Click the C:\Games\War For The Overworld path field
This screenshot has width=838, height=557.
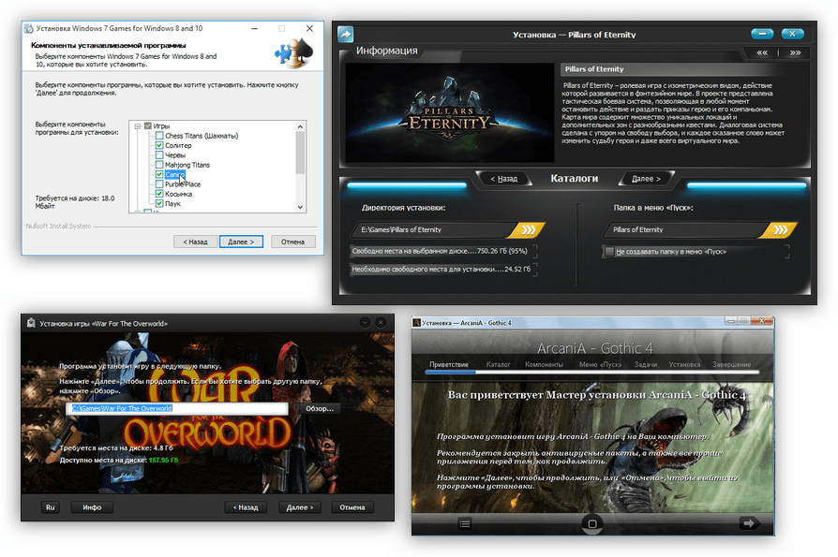177,409
